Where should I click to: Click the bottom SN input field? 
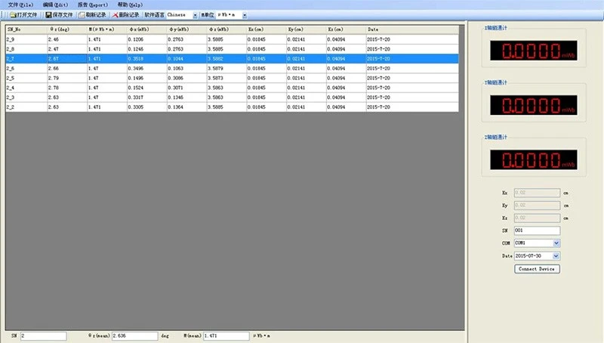[43, 336]
